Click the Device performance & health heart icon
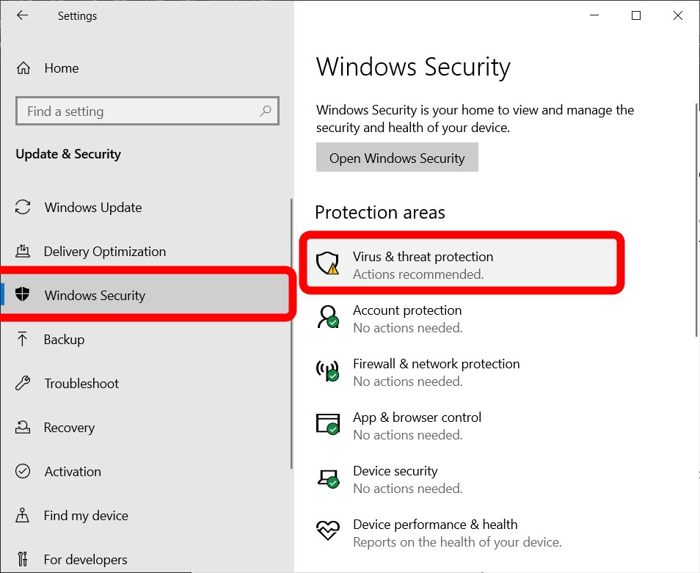Image resolution: width=700 pixels, height=573 pixels. (328, 531)
